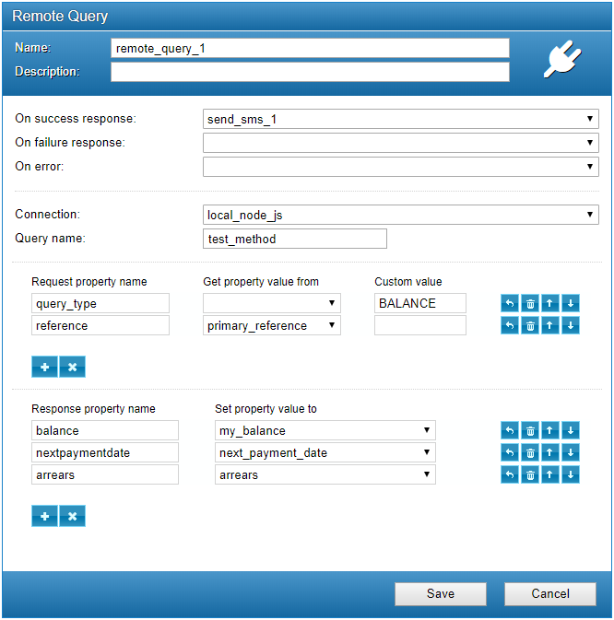
Task: Click the empty custom value field for reference
Action: 420,325
